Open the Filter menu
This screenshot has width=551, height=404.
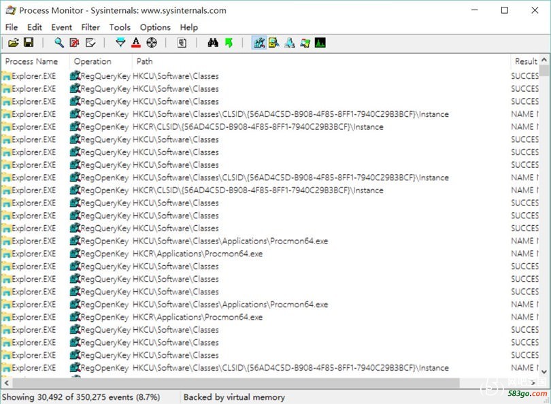tap(90, 27)
